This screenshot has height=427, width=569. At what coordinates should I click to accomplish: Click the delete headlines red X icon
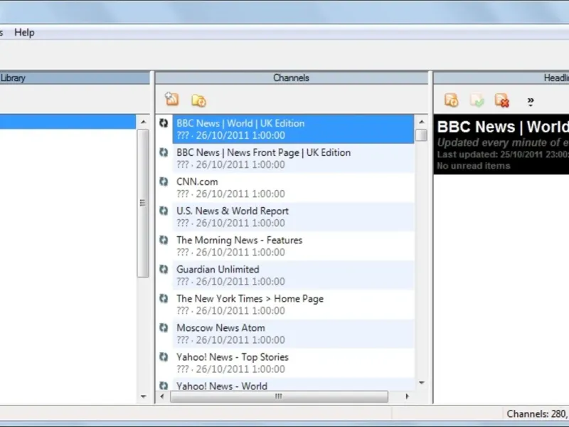[502, 100]
